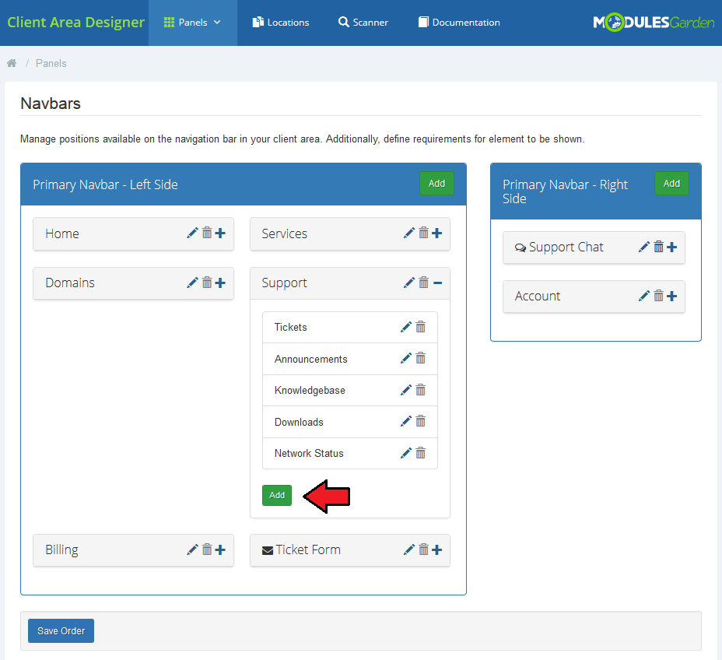Select the Downloads row text
The width and height of the screenshot is (722, 660).
click(x=299, y=422)
